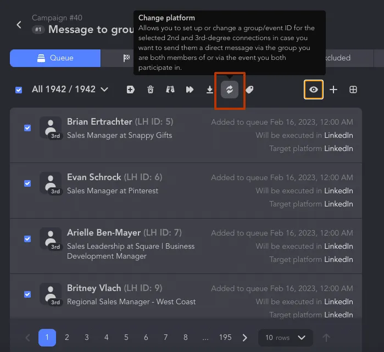Viewport: 384px width, 352px height.
Task: Click the next page arrow
Action: point(244,338)
